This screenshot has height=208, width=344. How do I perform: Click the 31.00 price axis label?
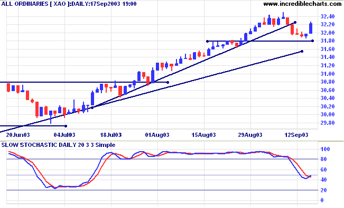(x=328, y=74)
